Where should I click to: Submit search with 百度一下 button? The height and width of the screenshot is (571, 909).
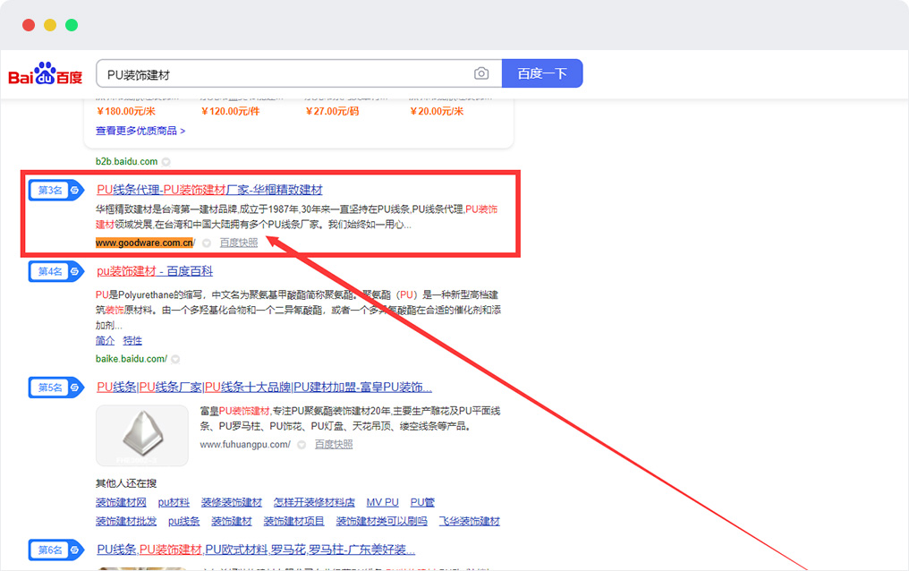(x=542, y=73)
